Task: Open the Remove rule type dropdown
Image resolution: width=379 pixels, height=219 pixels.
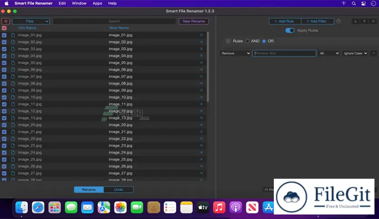Action: click(x=235, y=53)
